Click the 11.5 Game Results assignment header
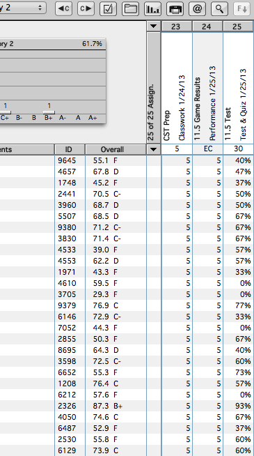 click(207, 88)
